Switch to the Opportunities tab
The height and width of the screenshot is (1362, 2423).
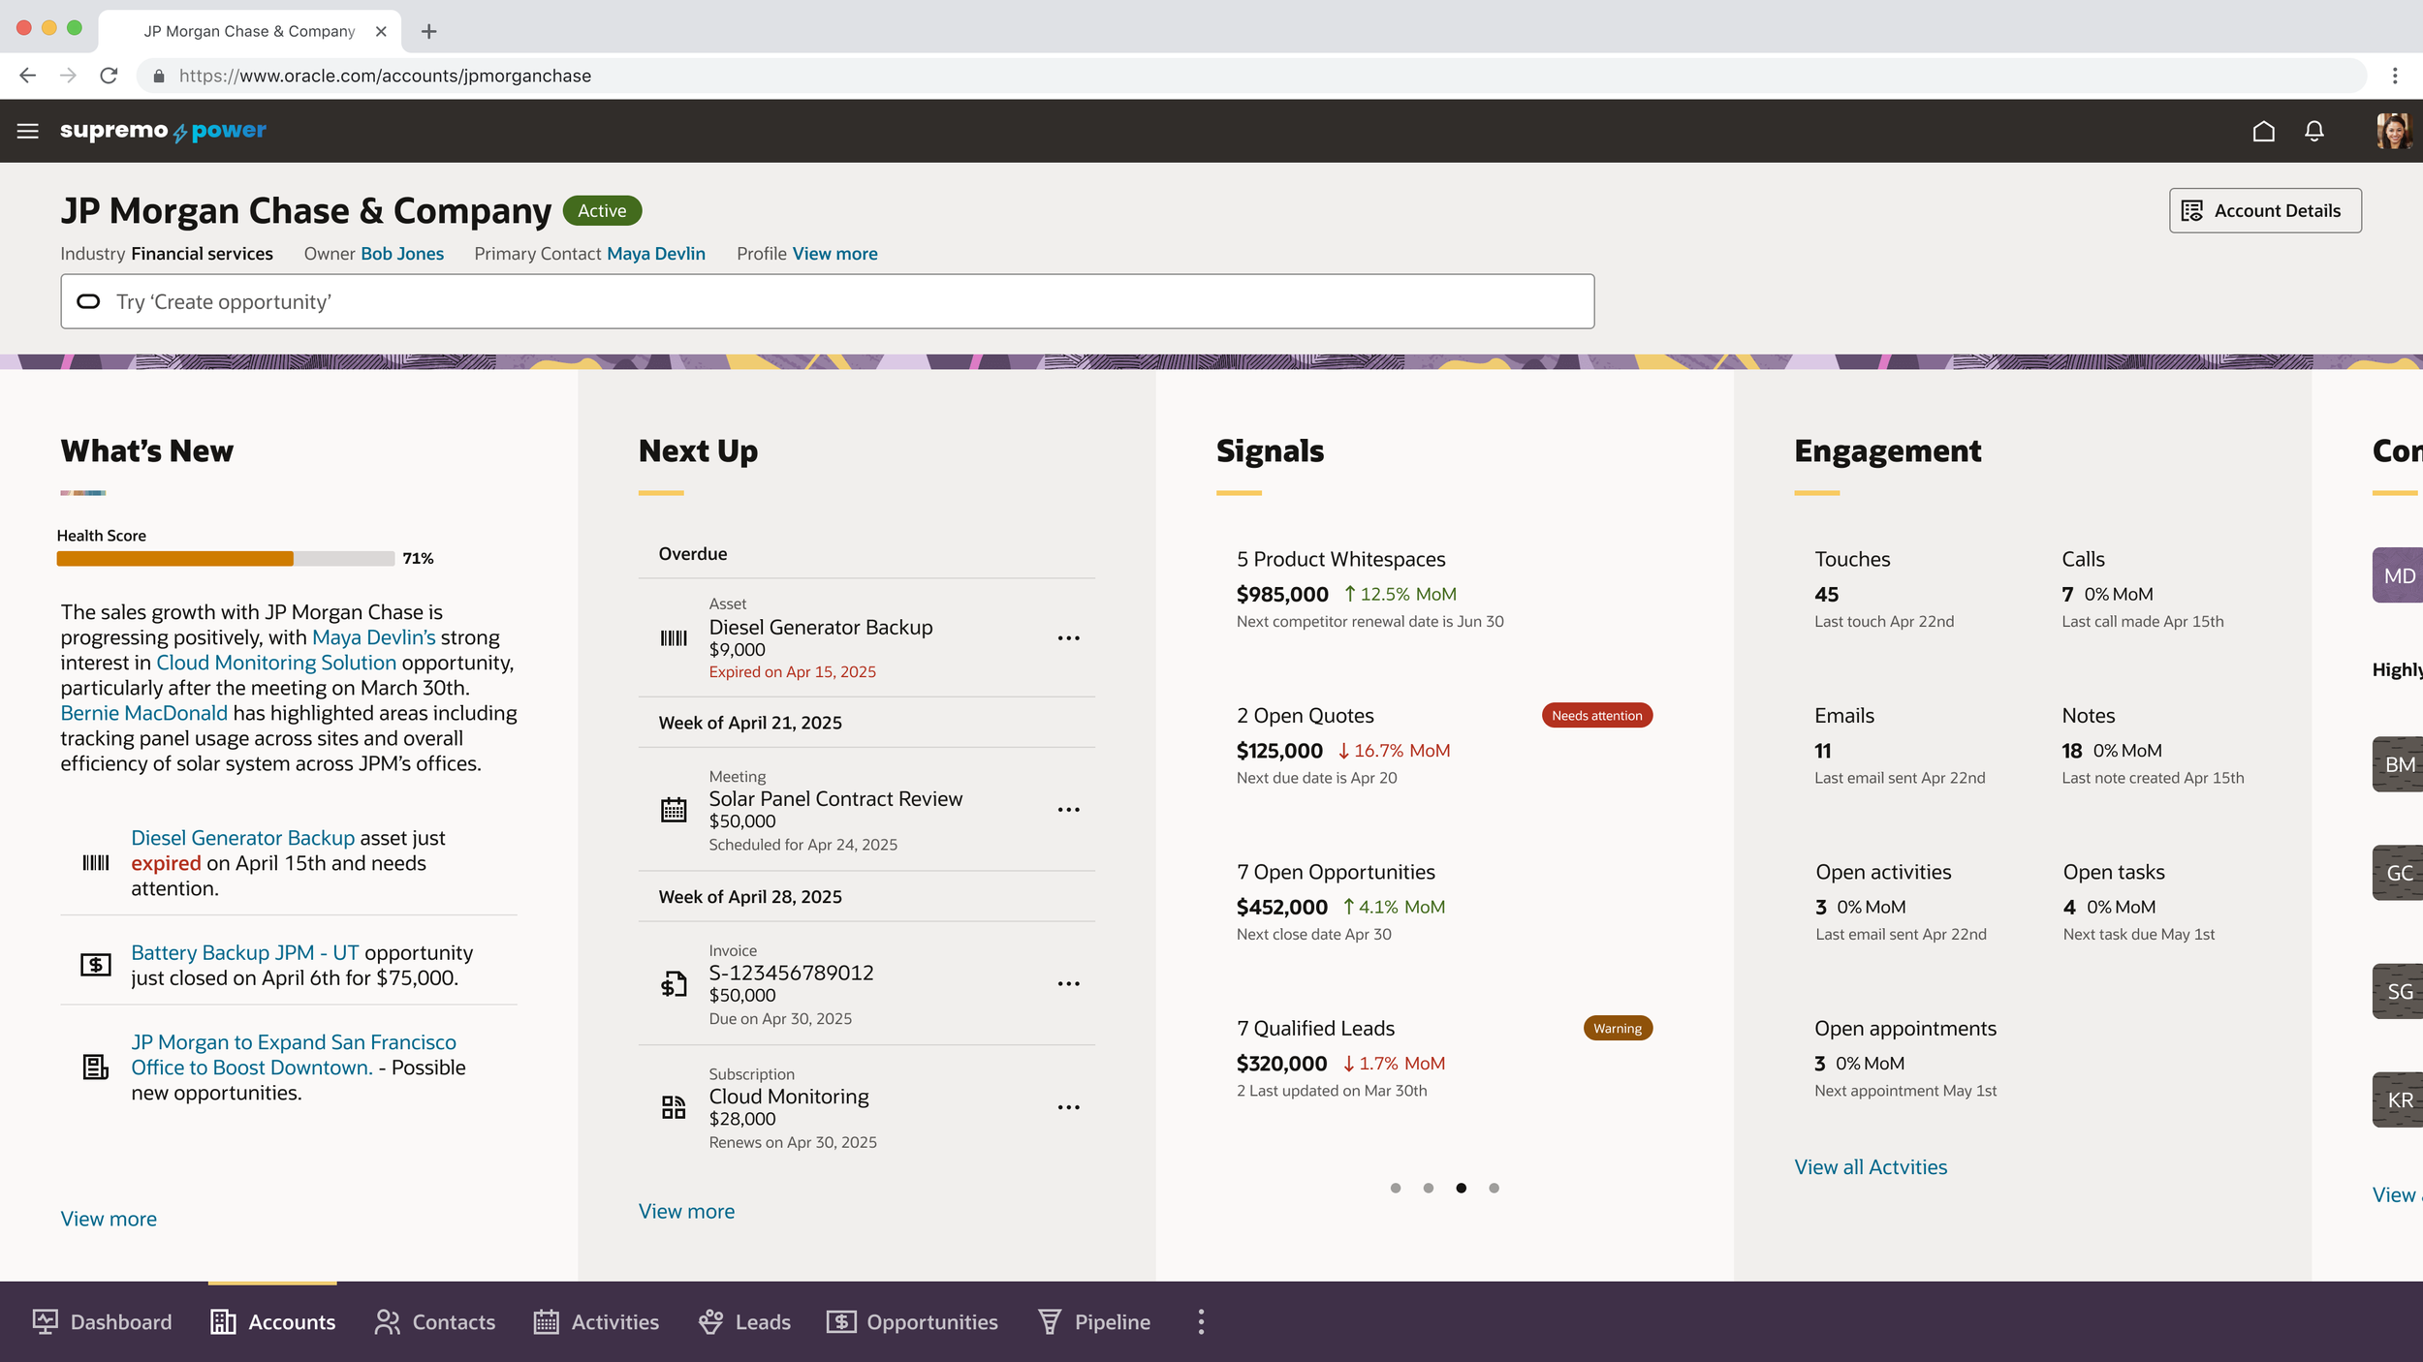coord(912,1322)
